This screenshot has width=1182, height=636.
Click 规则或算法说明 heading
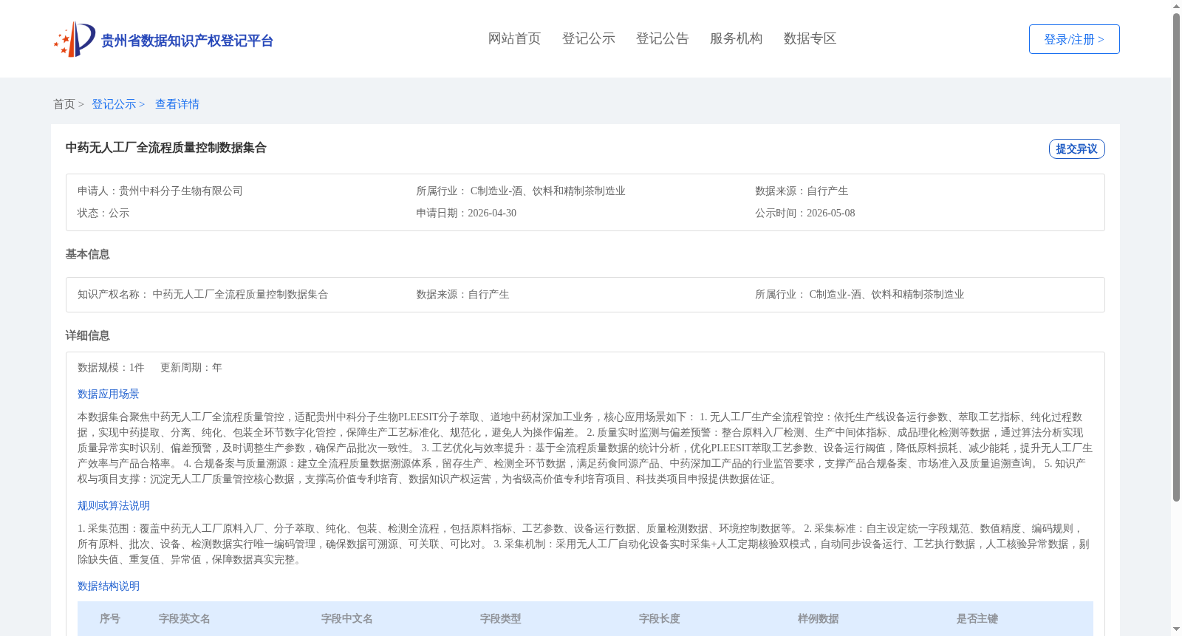pyautogui.click(x=114, y=506)
